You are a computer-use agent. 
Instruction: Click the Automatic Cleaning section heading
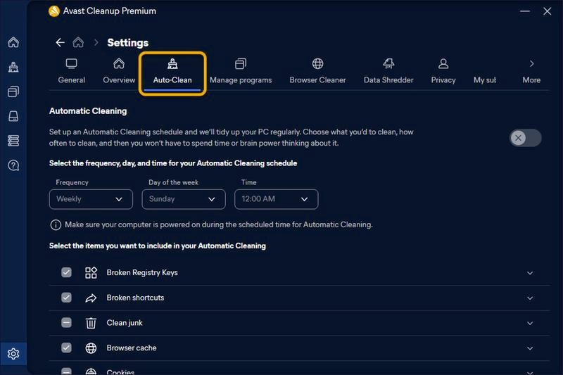(x=88, y=111)
